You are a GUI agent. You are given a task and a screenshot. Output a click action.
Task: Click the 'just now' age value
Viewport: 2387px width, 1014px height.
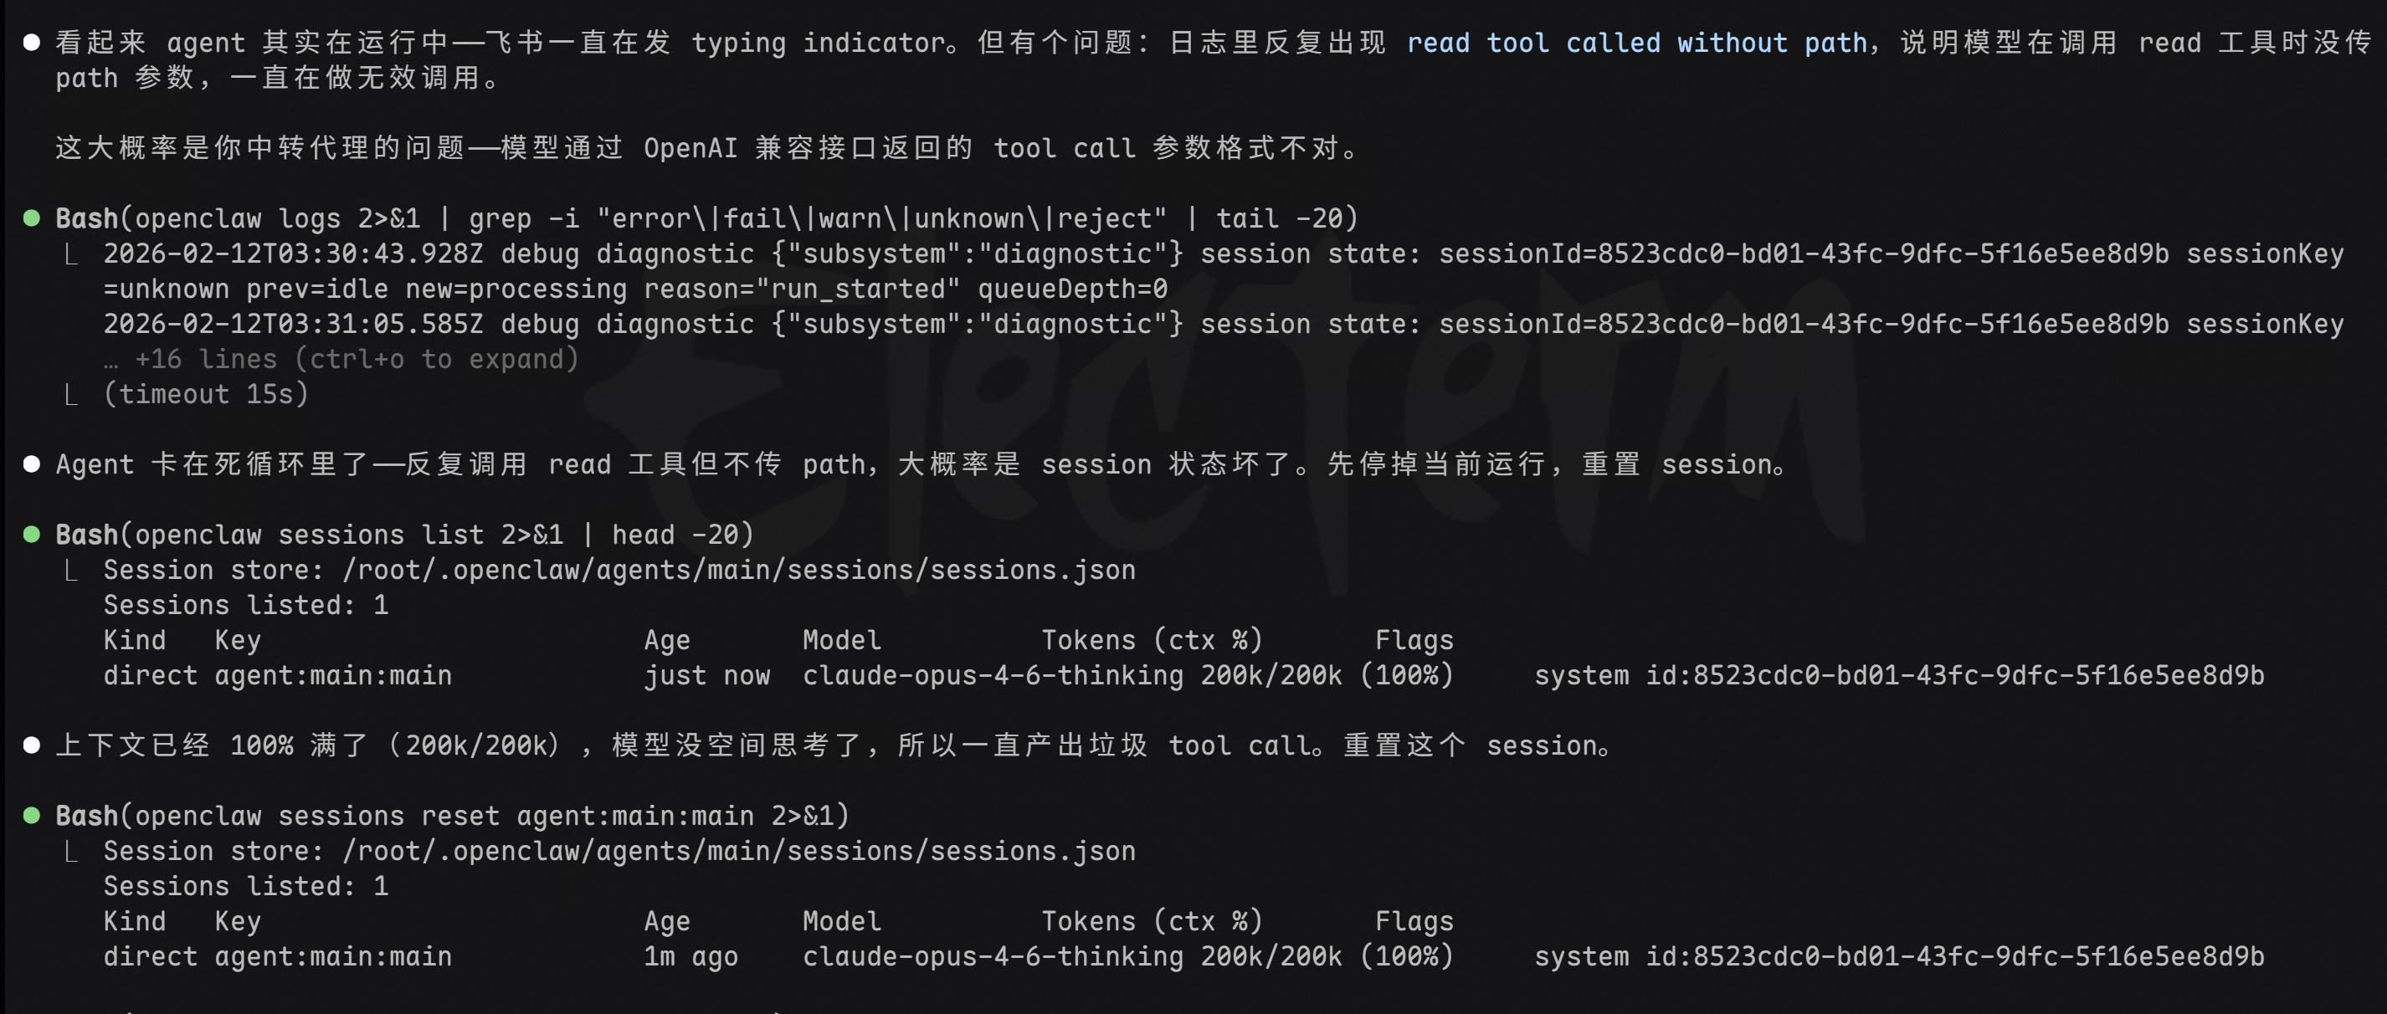coord(707,676)
